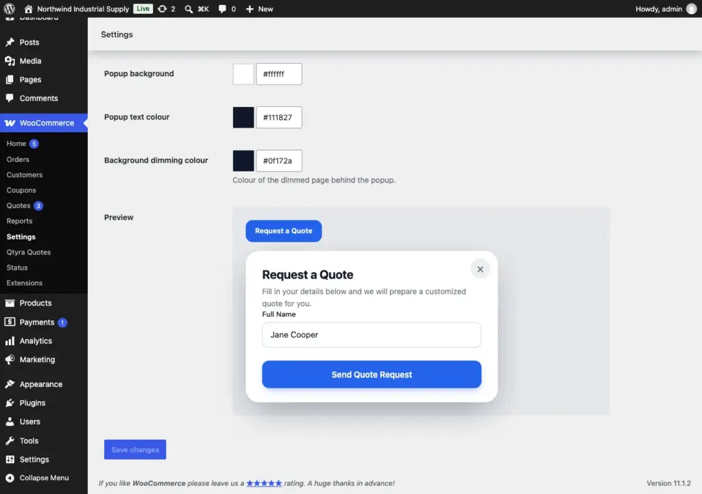Click the Posts pushpin icon
Screen dimensions: 702x494
[x=10, y=42]
